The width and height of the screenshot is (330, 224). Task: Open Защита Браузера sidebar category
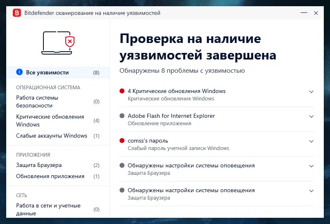click(x=58, y=165)
